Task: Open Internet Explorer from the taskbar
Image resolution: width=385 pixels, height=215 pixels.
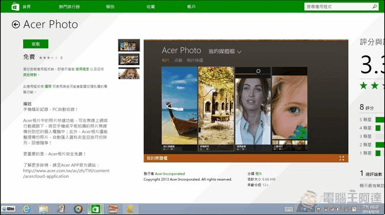Action: coord(27,209)
